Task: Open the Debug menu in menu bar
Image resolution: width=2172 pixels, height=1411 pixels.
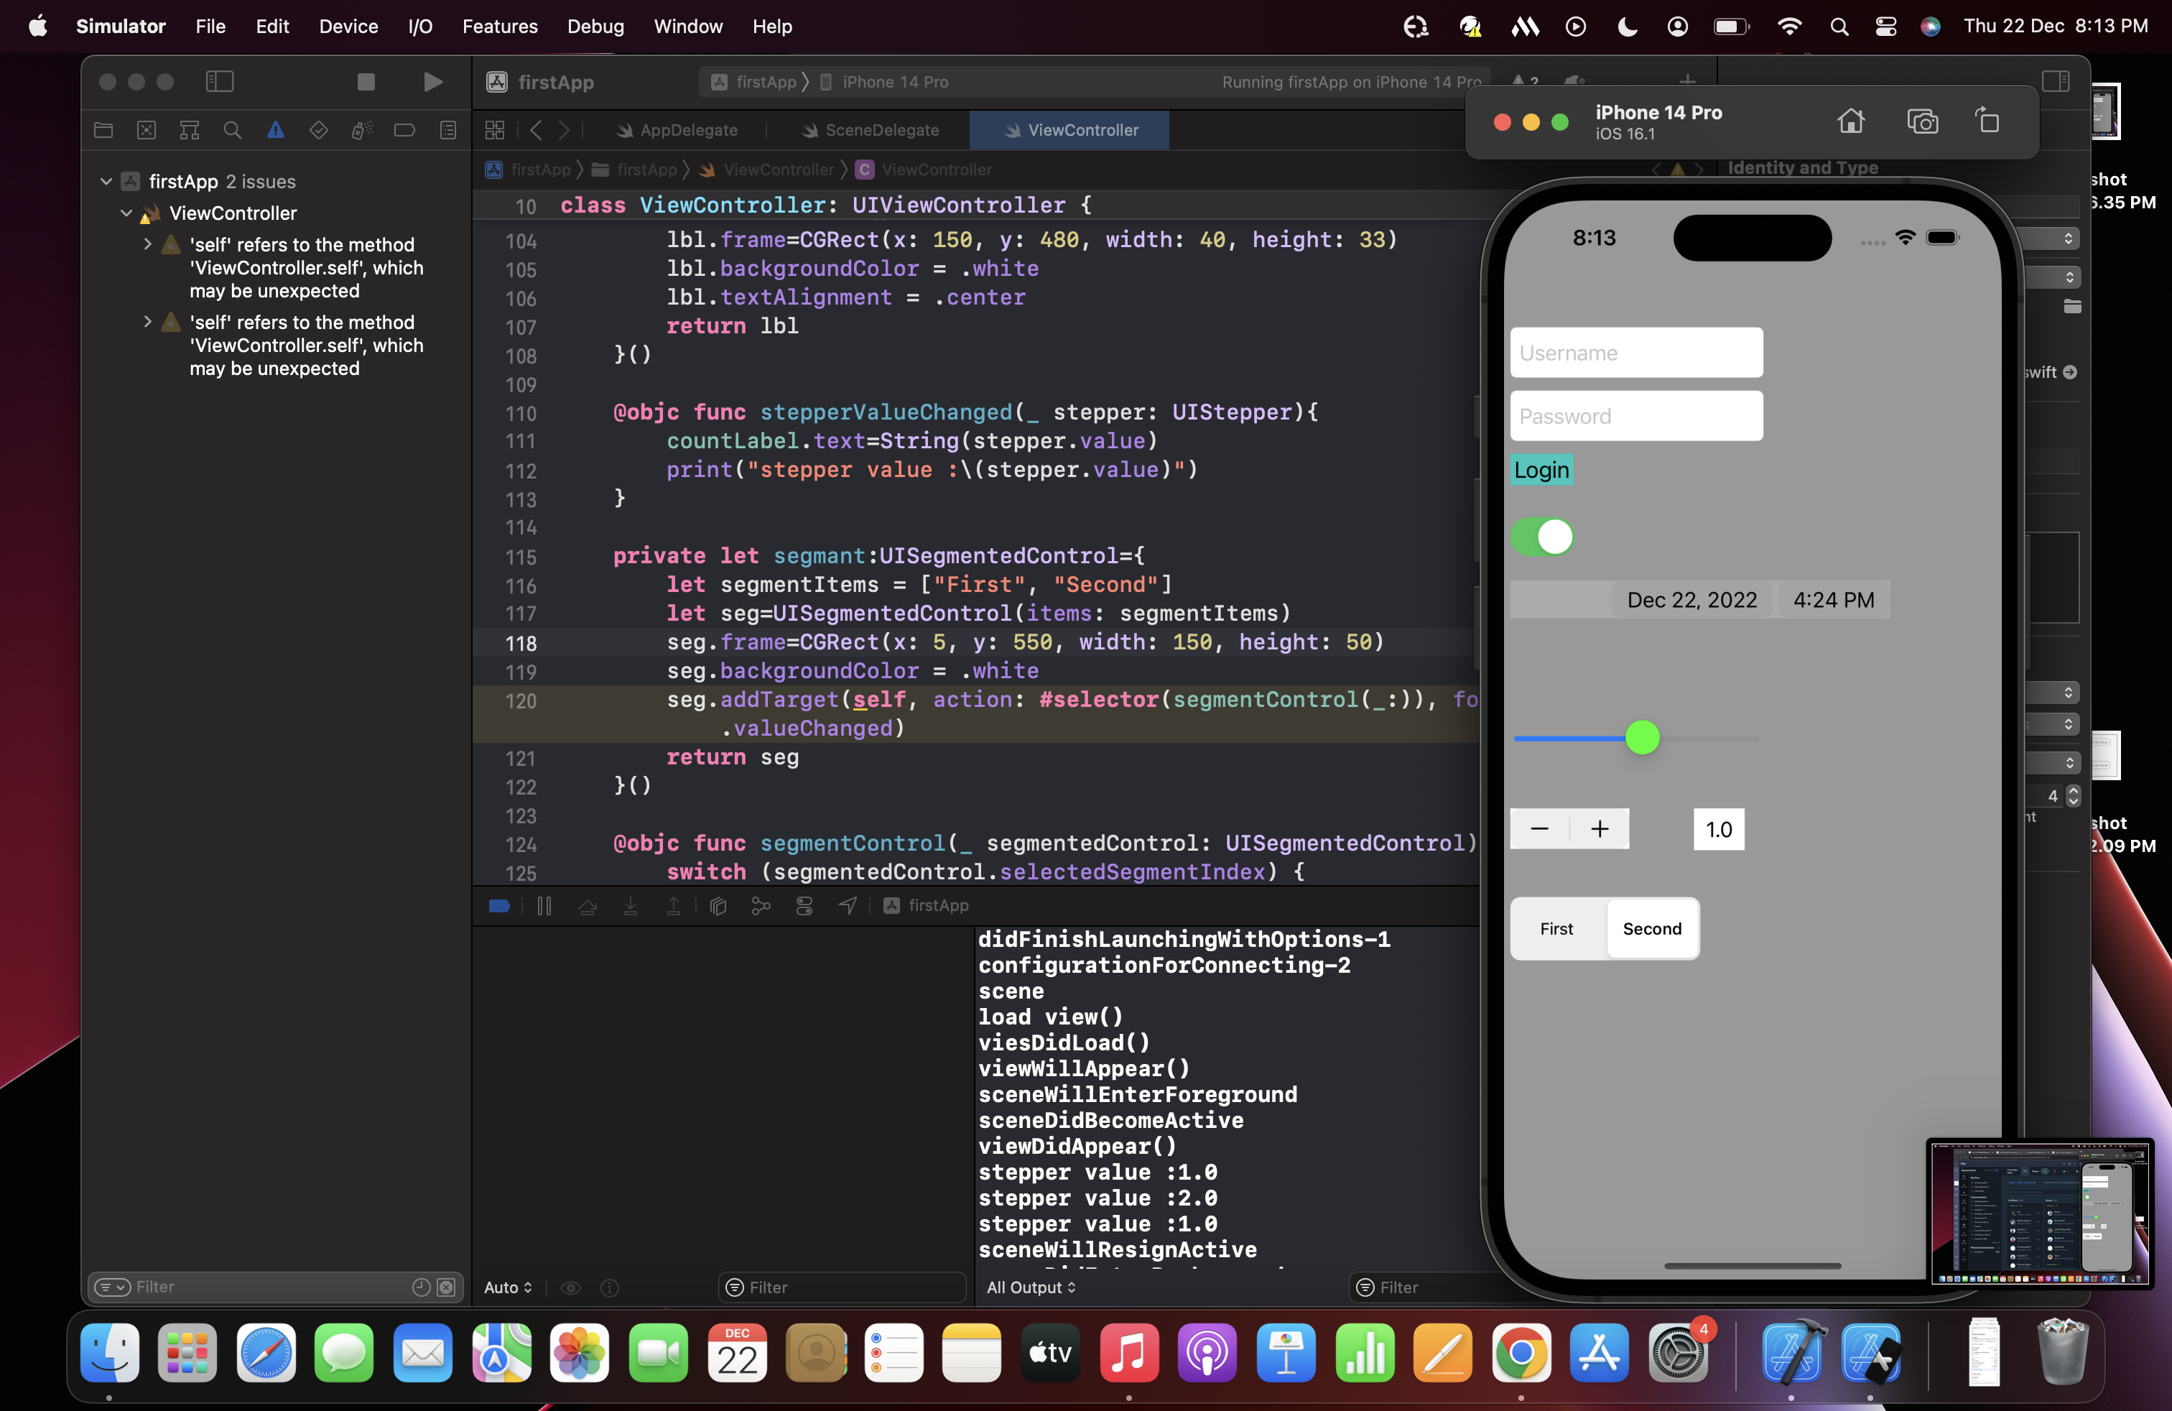Action: tap(595, 27)
